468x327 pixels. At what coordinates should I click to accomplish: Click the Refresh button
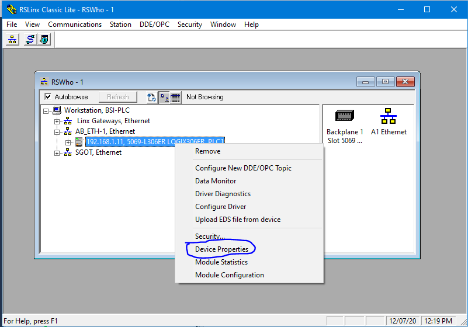[x=118, y=97]
